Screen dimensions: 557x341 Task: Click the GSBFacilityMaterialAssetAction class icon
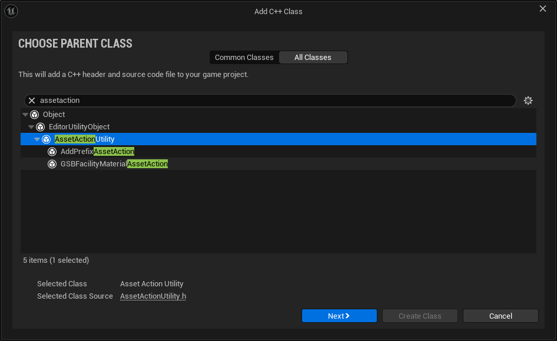52,164
